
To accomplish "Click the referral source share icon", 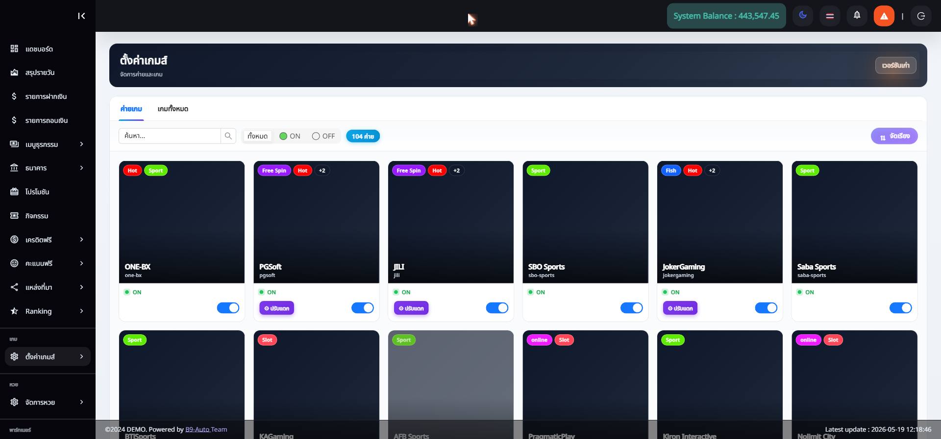I will [14, 287].
